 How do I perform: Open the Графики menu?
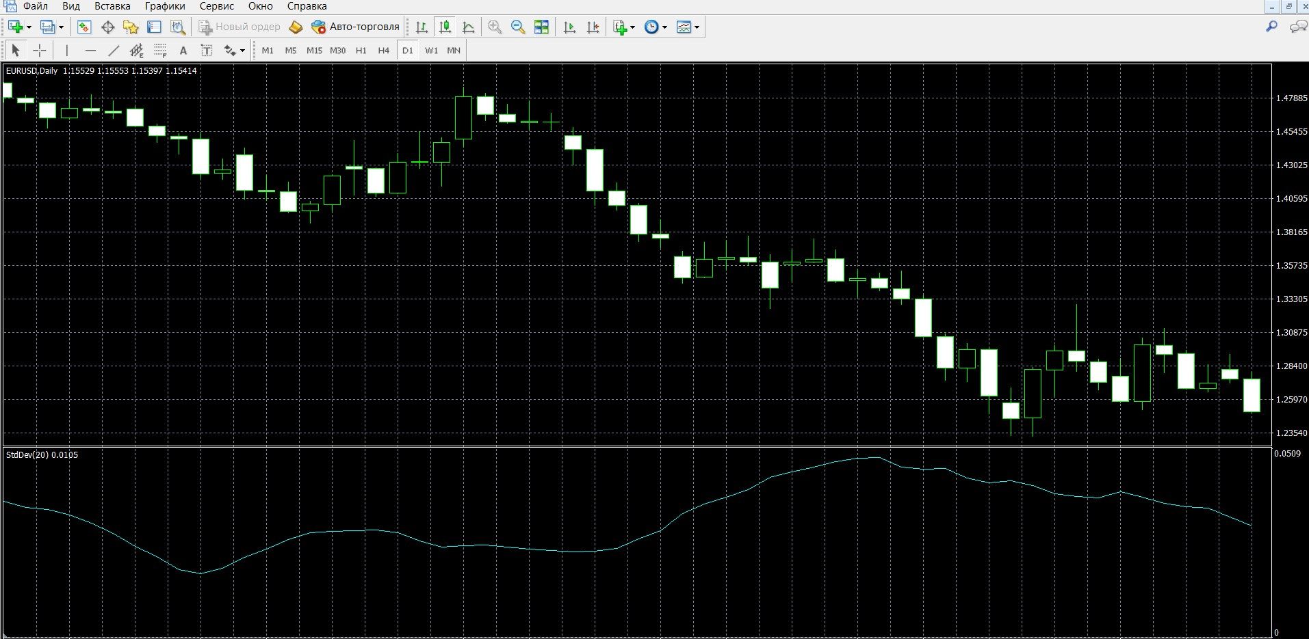coord(165,6)
